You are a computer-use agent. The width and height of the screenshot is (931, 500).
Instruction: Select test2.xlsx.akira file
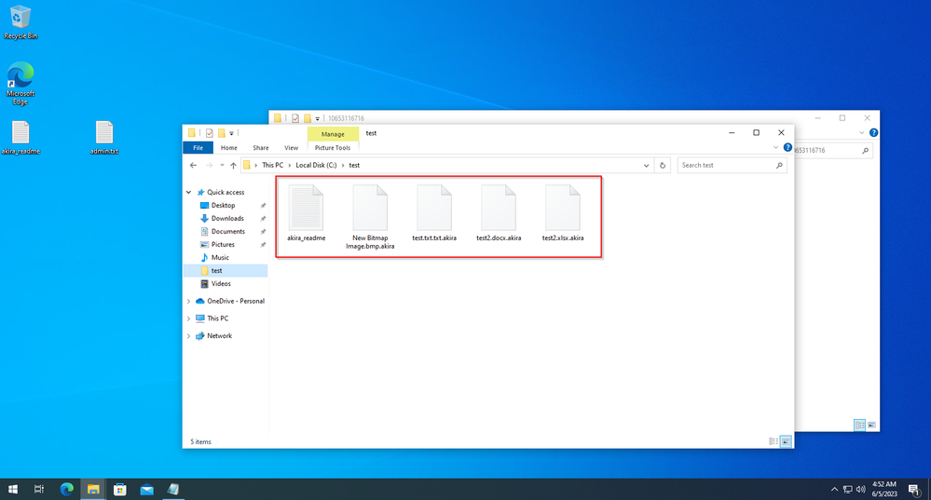coord(563,213)
